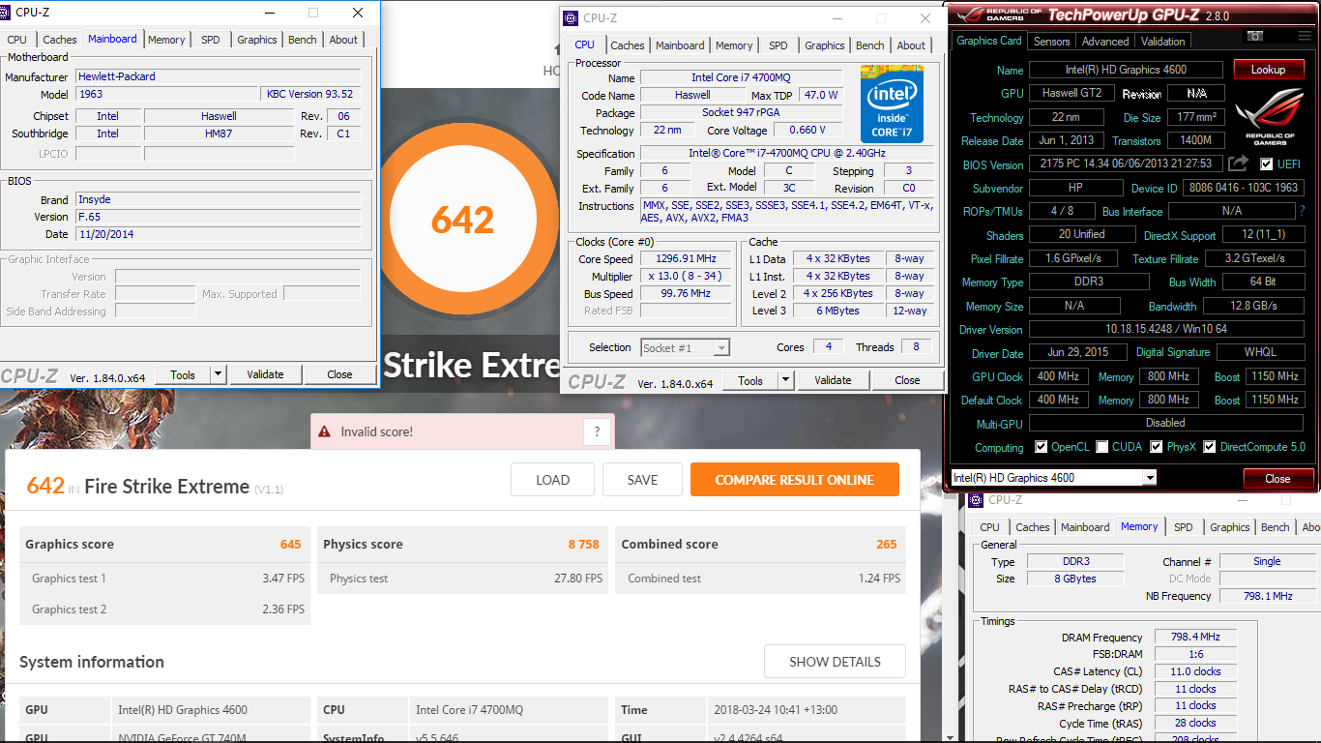
Task: Expand the Tools arrow in CPU-Z Mainboard window
Action: click(x=218, y=374)
